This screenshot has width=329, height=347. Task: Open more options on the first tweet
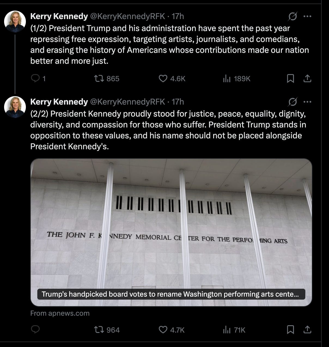(x=307, y=16)
